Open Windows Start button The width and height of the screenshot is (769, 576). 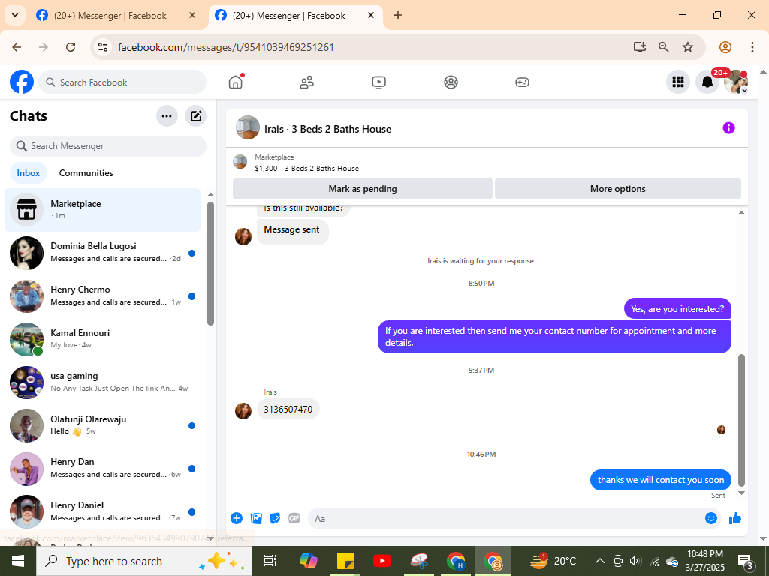[18, 561]
